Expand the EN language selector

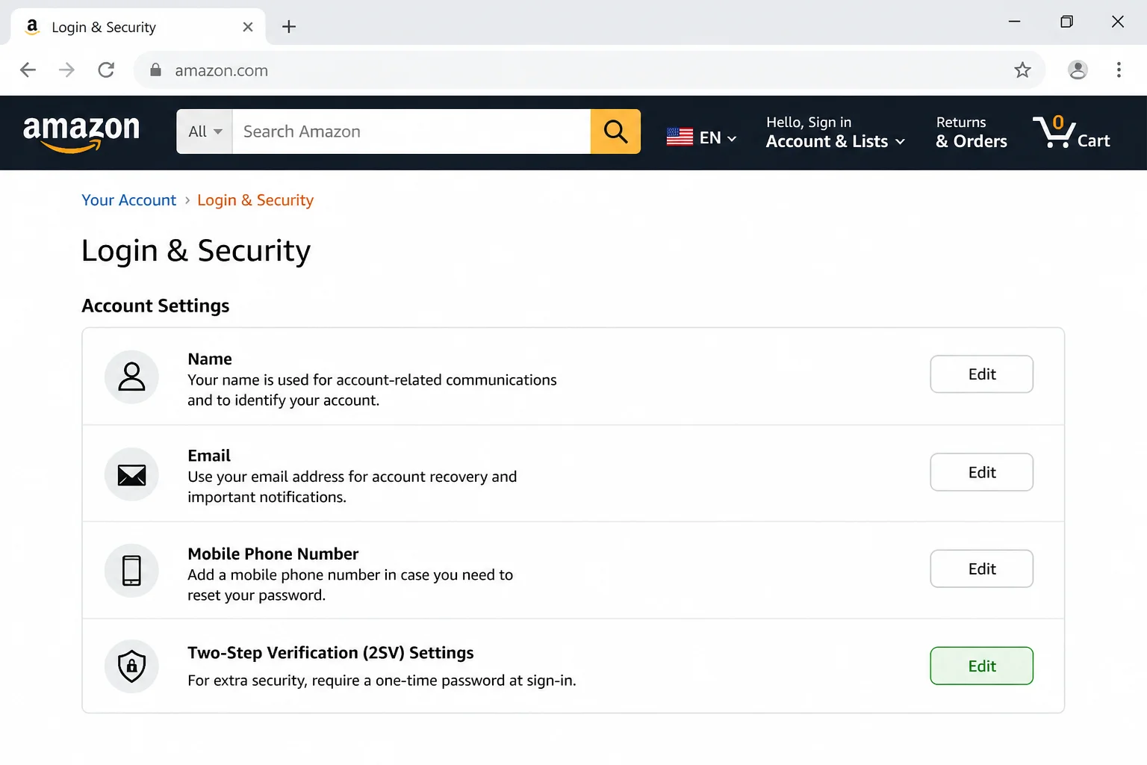coord(718,137)
